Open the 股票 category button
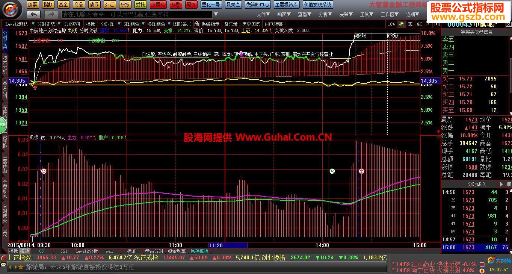Screen dimensions: 512x274 click(33, 5)
